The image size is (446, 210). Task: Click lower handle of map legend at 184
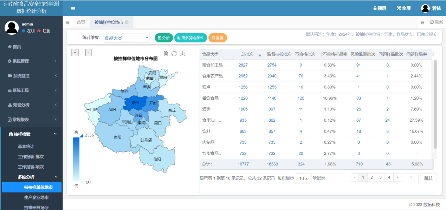coord(82,182)
